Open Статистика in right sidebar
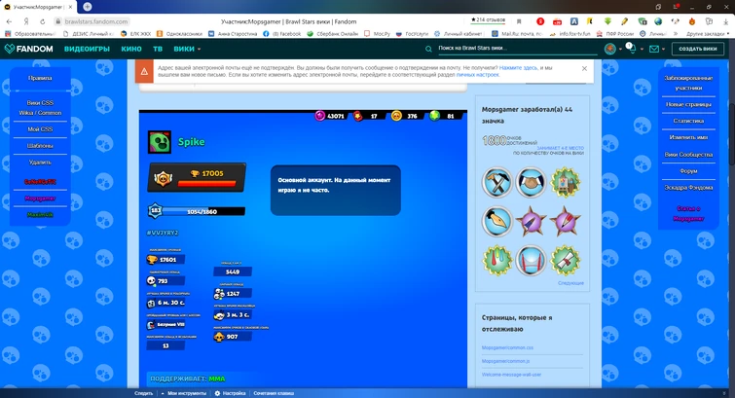This screenshot has width=735, height=398. coord(688,121)
